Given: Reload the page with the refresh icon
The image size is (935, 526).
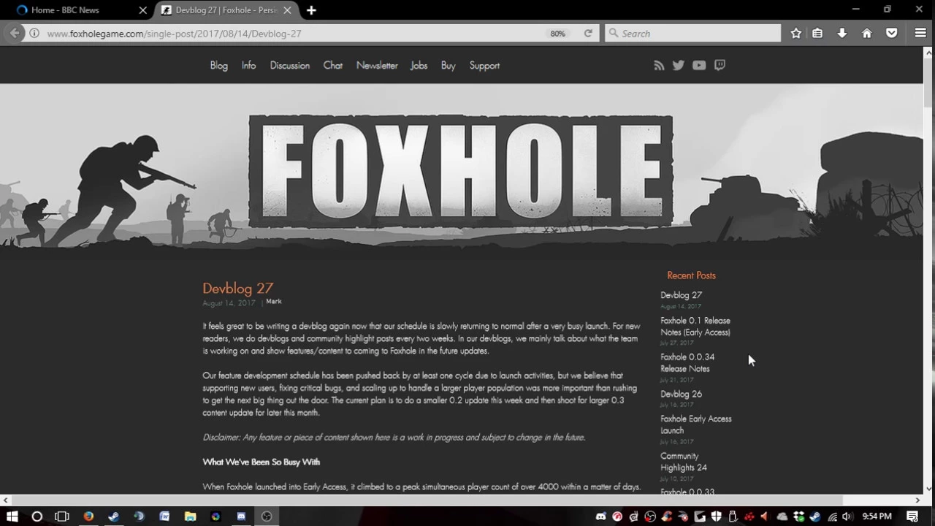Looking at the screenshot, I should pyautogui.click(x=587, y=33).
